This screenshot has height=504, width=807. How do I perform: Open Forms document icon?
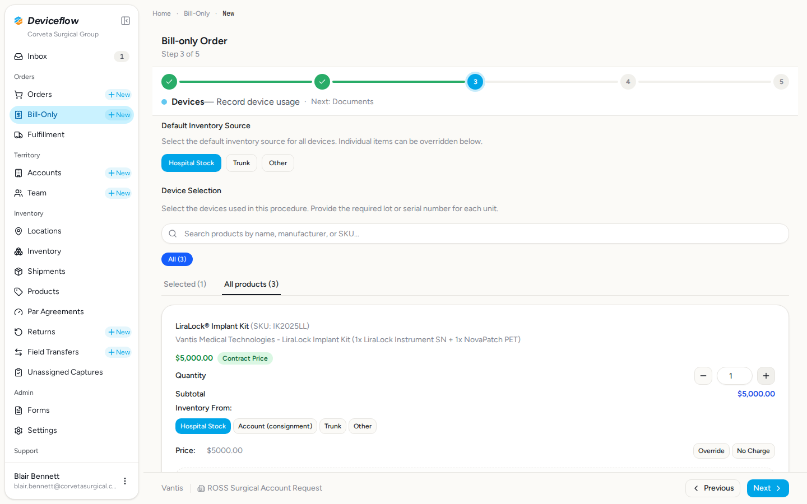pyautogui.click(x=18, y=410)
